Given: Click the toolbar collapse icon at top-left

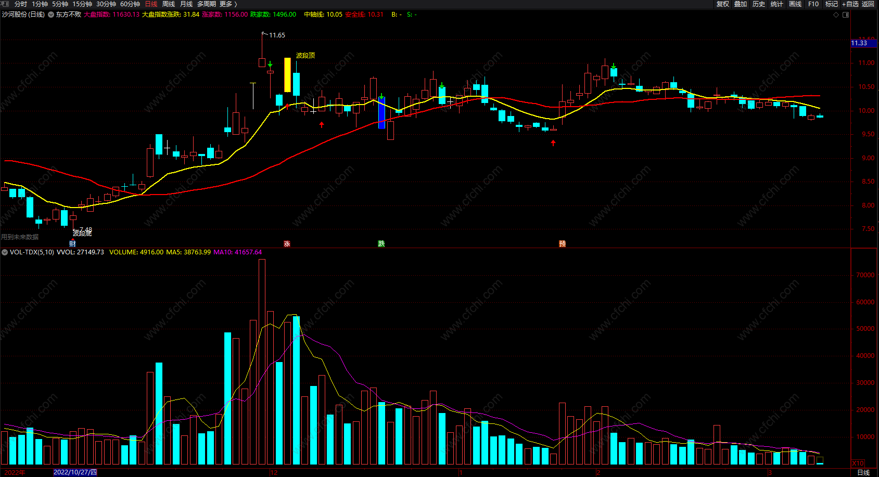Looking at the screenshot, I should tap(5, 4).
